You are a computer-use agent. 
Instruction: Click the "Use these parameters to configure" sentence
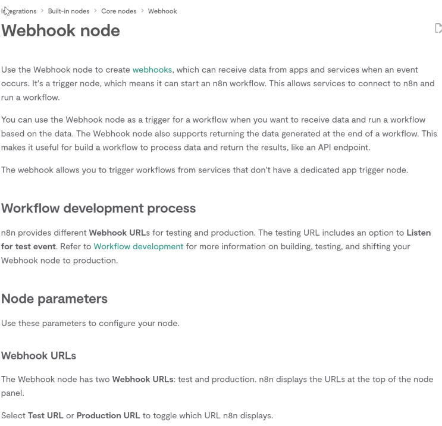[90, 324]
